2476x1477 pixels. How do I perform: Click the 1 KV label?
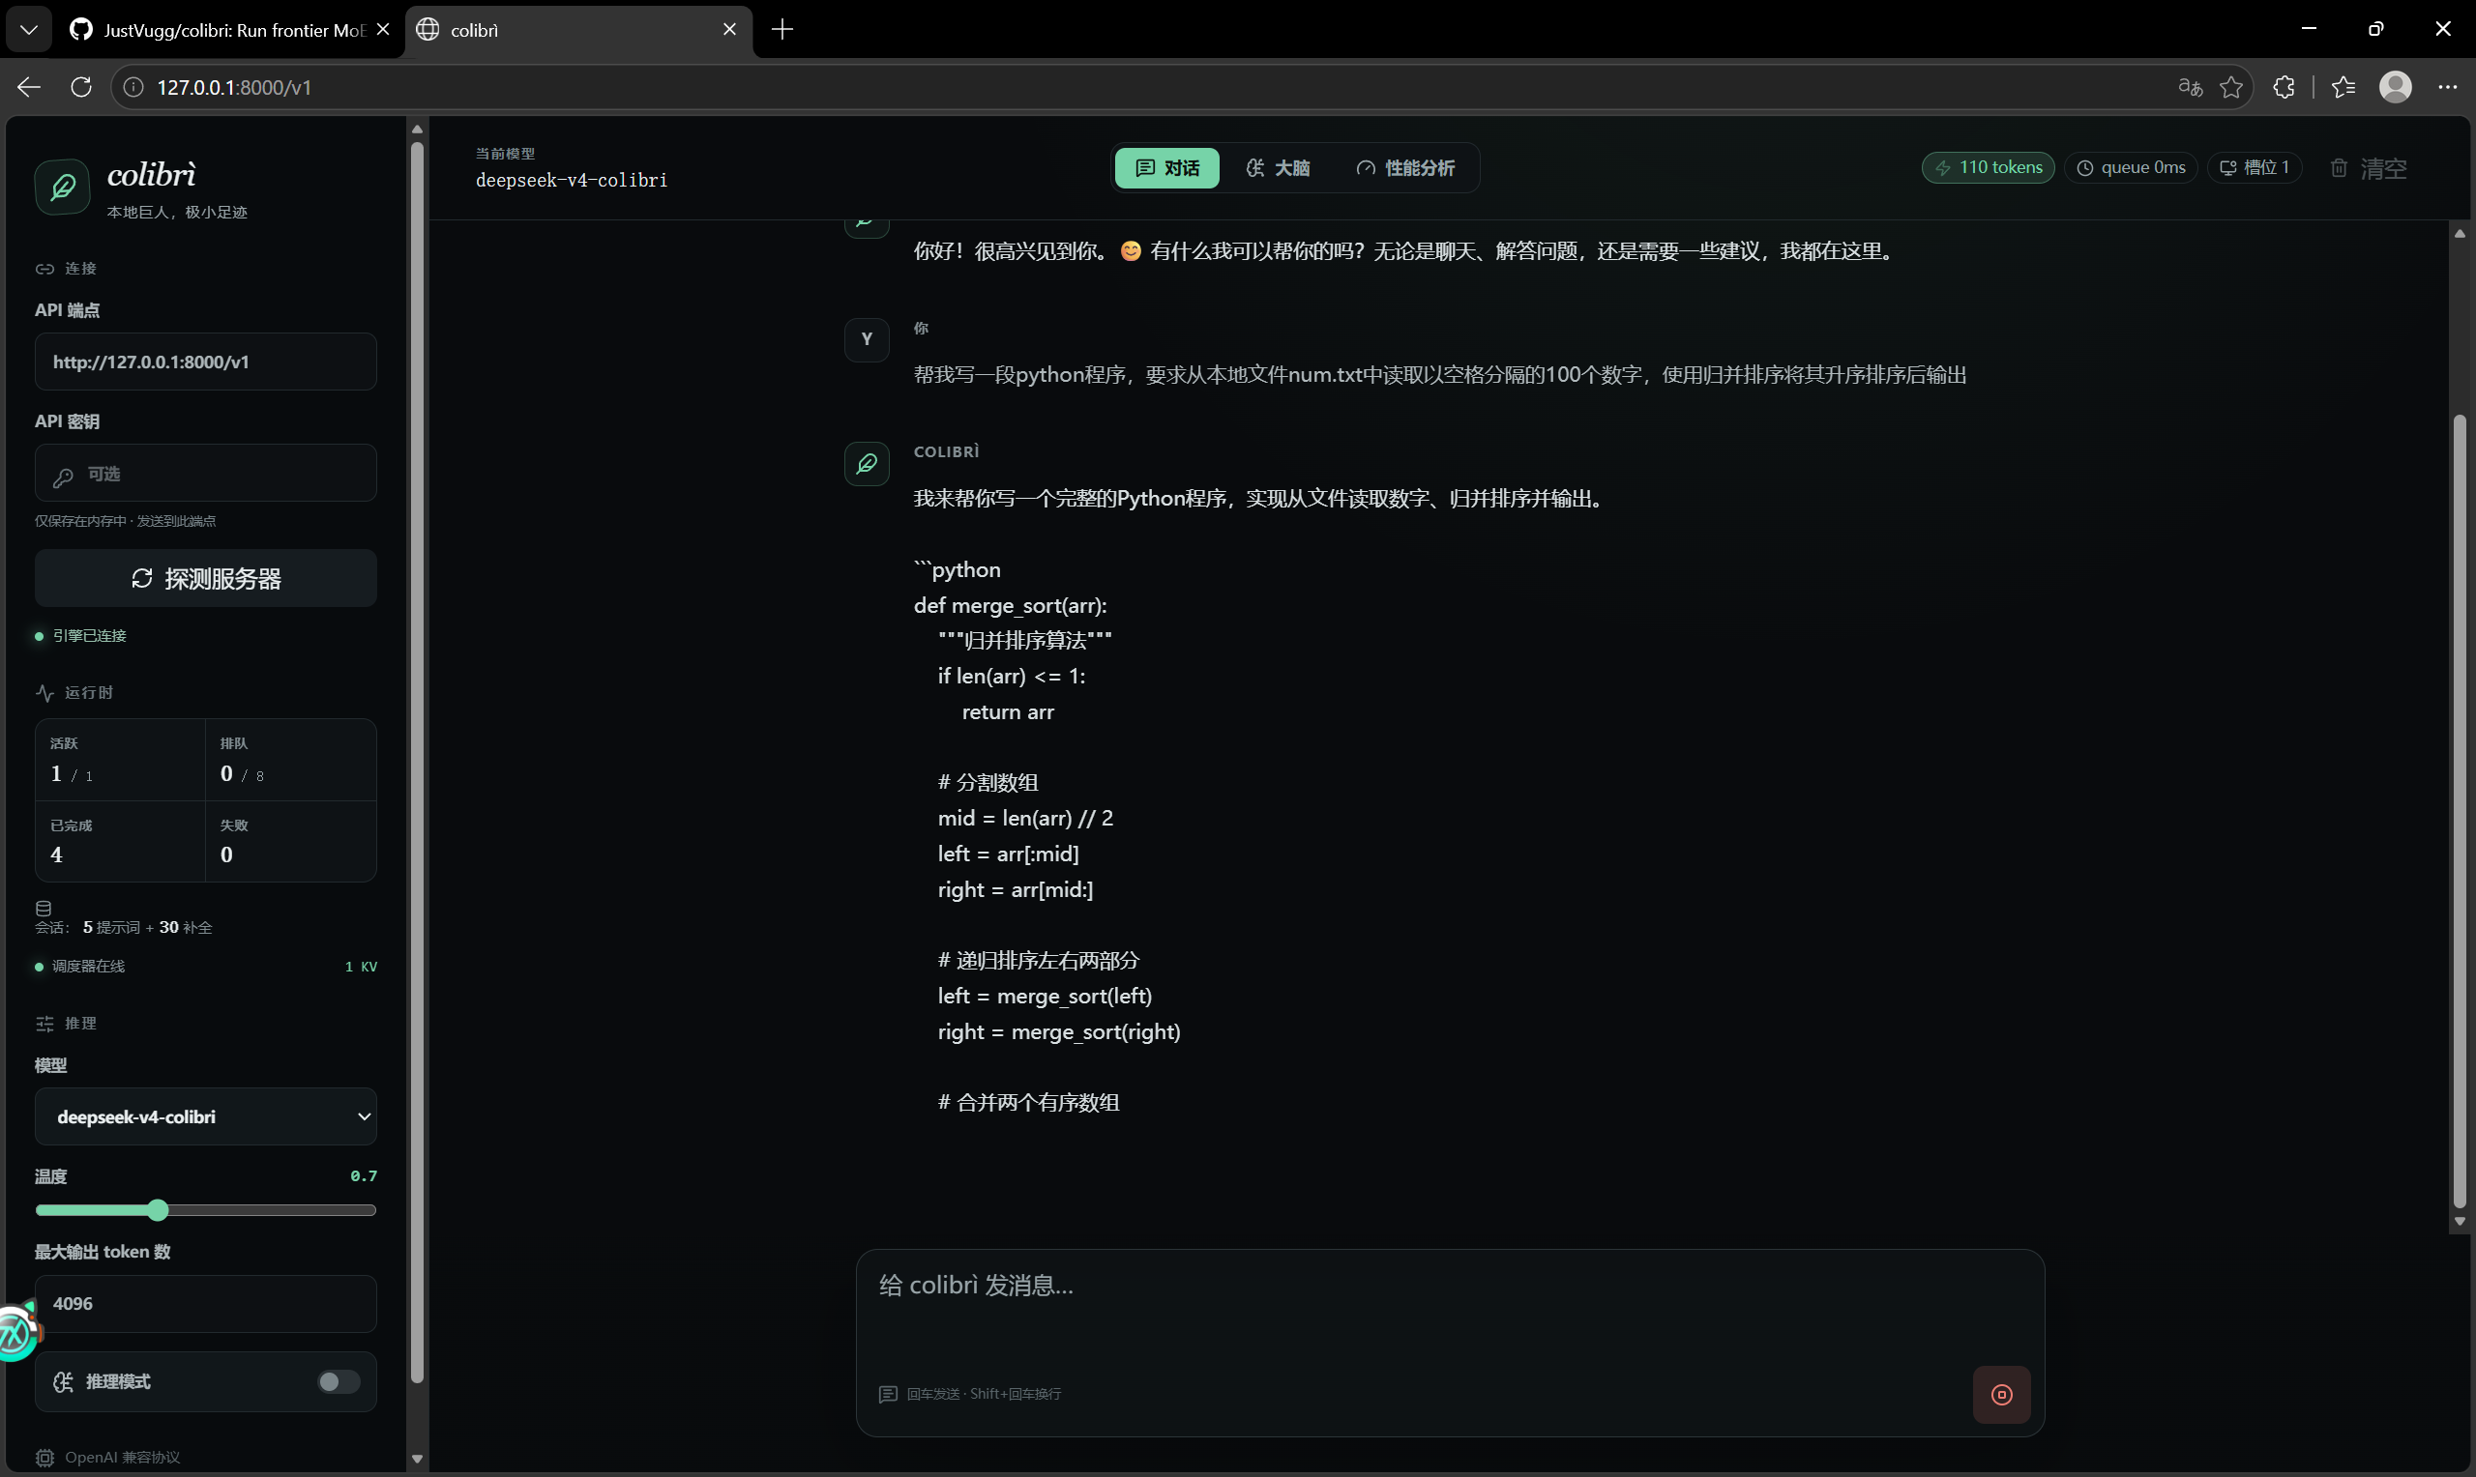coord(362,967)
